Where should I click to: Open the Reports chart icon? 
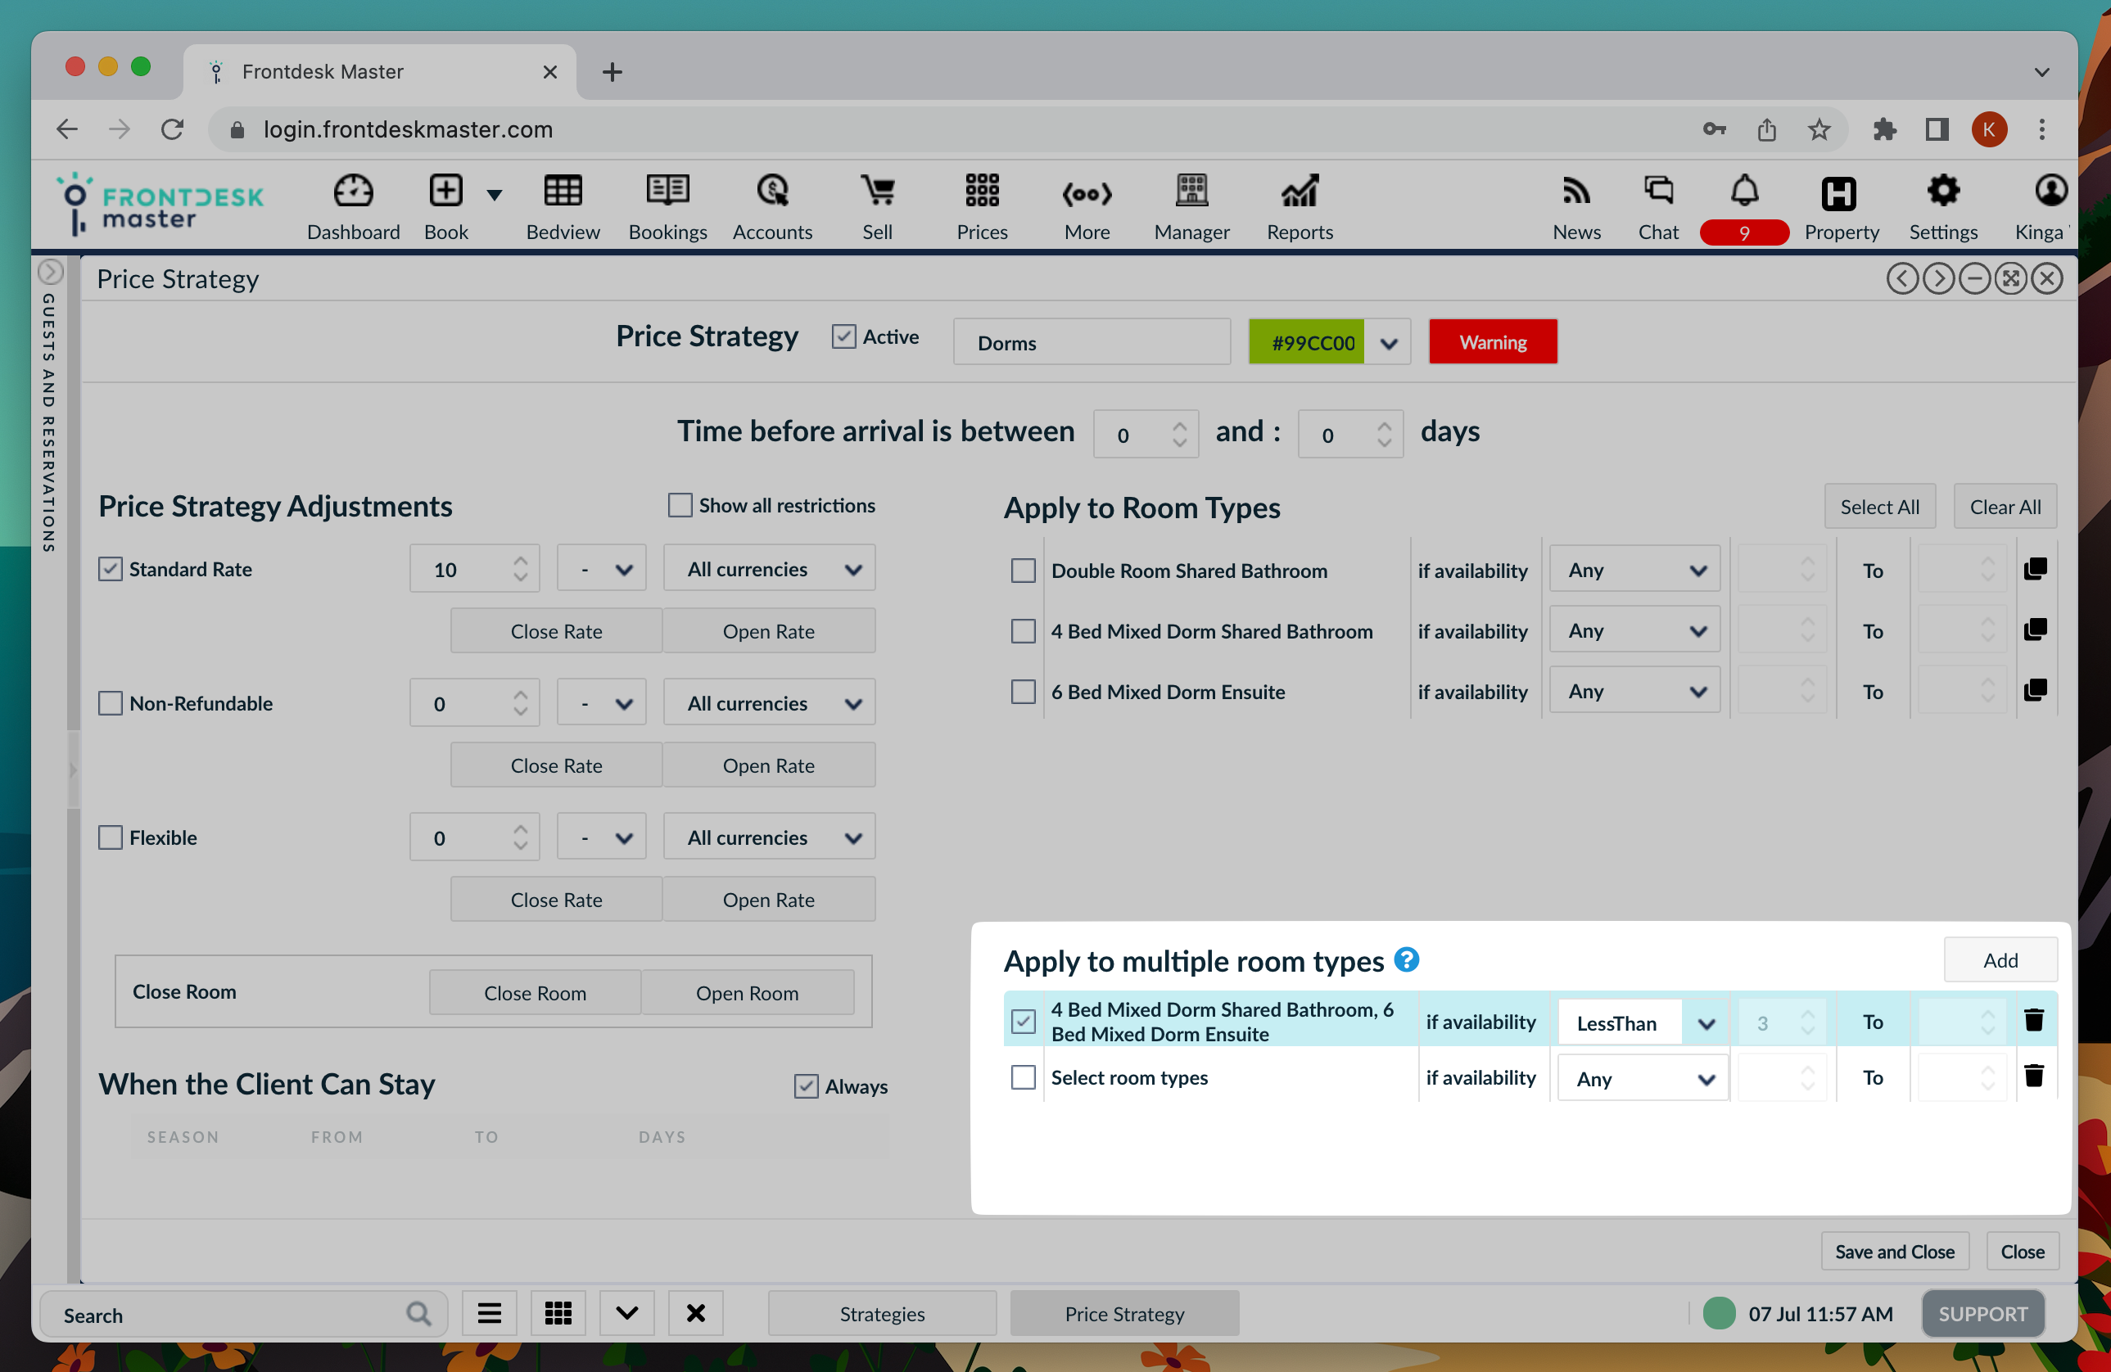pyautogui.click(x=1300, y=191)
